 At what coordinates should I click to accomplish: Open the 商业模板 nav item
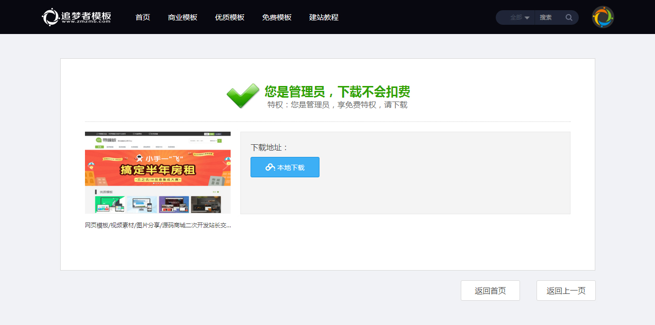pyautogui.click(x=183, y=17)
